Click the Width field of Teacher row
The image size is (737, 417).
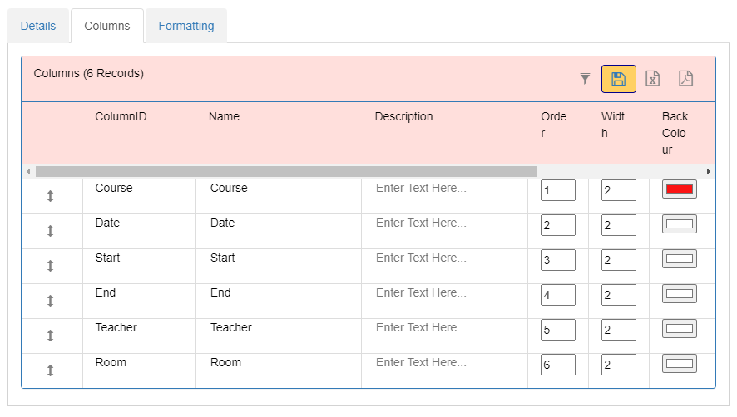[619, 330]
